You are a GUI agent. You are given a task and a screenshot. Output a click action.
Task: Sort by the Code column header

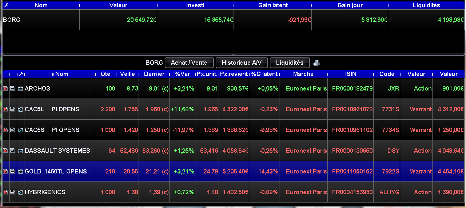tap(387, 74)
